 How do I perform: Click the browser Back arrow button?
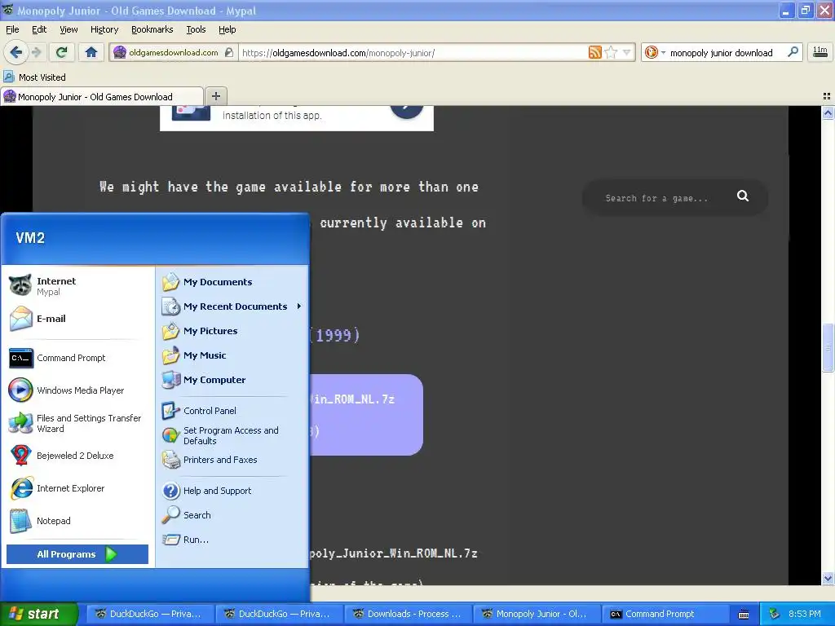click(15, 52)
